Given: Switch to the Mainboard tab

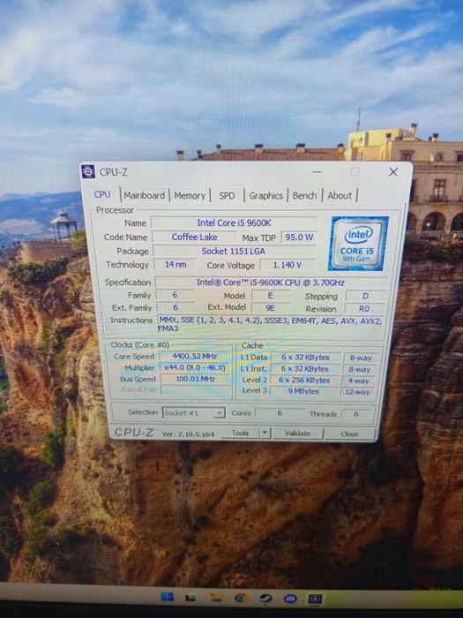Looking at the screenshot, I should (x=144, y=195).
